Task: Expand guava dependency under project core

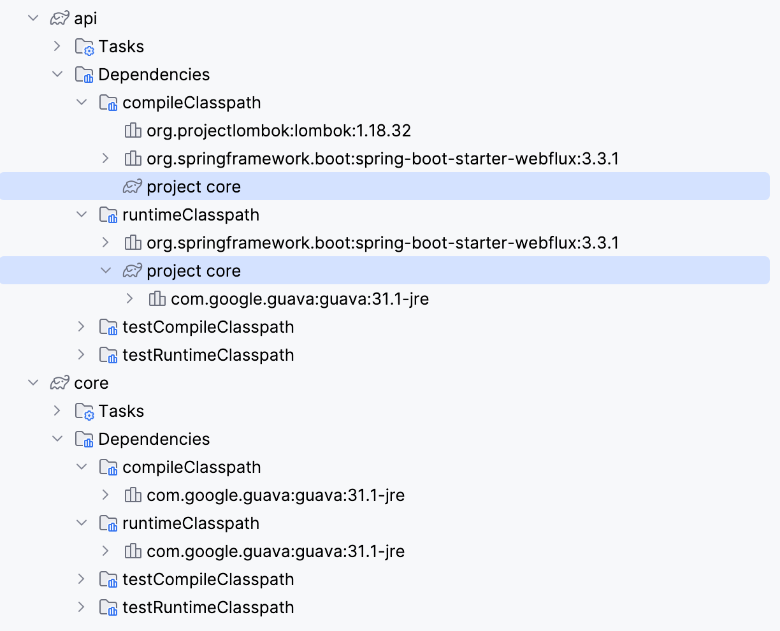Action: point(130,299)
